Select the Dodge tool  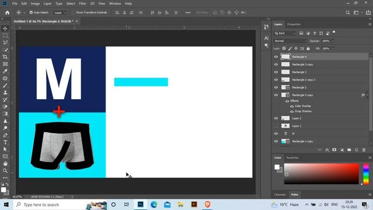5,128
